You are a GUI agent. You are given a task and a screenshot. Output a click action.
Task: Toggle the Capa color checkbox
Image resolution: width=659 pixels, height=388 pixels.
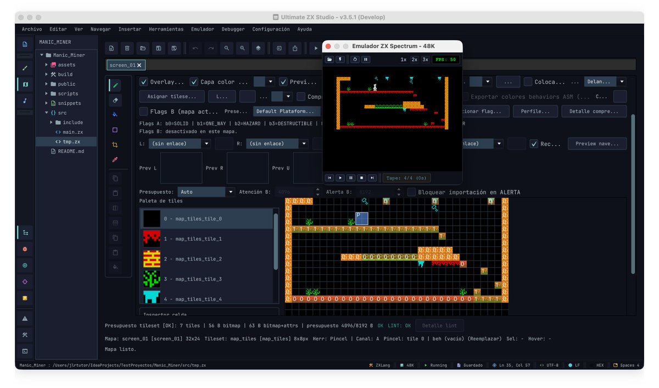click(x=194, y=82)
